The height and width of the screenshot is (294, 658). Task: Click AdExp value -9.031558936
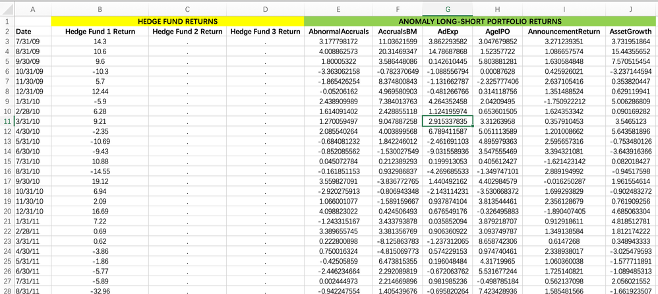tap(447, 150)
